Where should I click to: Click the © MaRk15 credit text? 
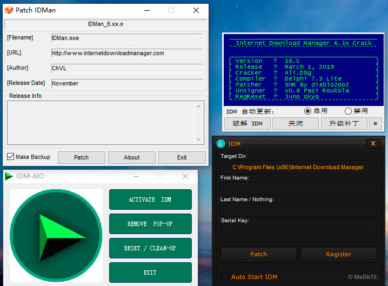[x=362, y=277]
